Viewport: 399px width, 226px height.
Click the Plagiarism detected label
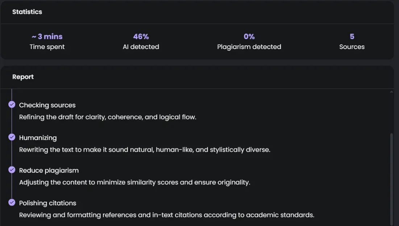(x=249, y=47)
